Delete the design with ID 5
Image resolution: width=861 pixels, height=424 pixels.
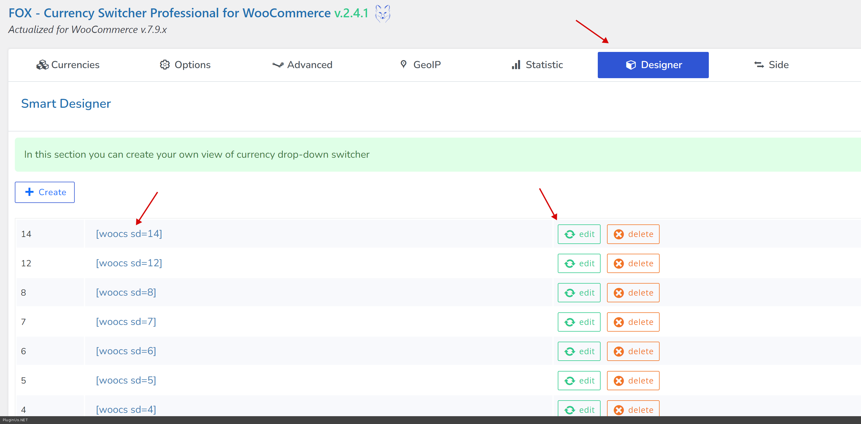click(x=633, y=381)
